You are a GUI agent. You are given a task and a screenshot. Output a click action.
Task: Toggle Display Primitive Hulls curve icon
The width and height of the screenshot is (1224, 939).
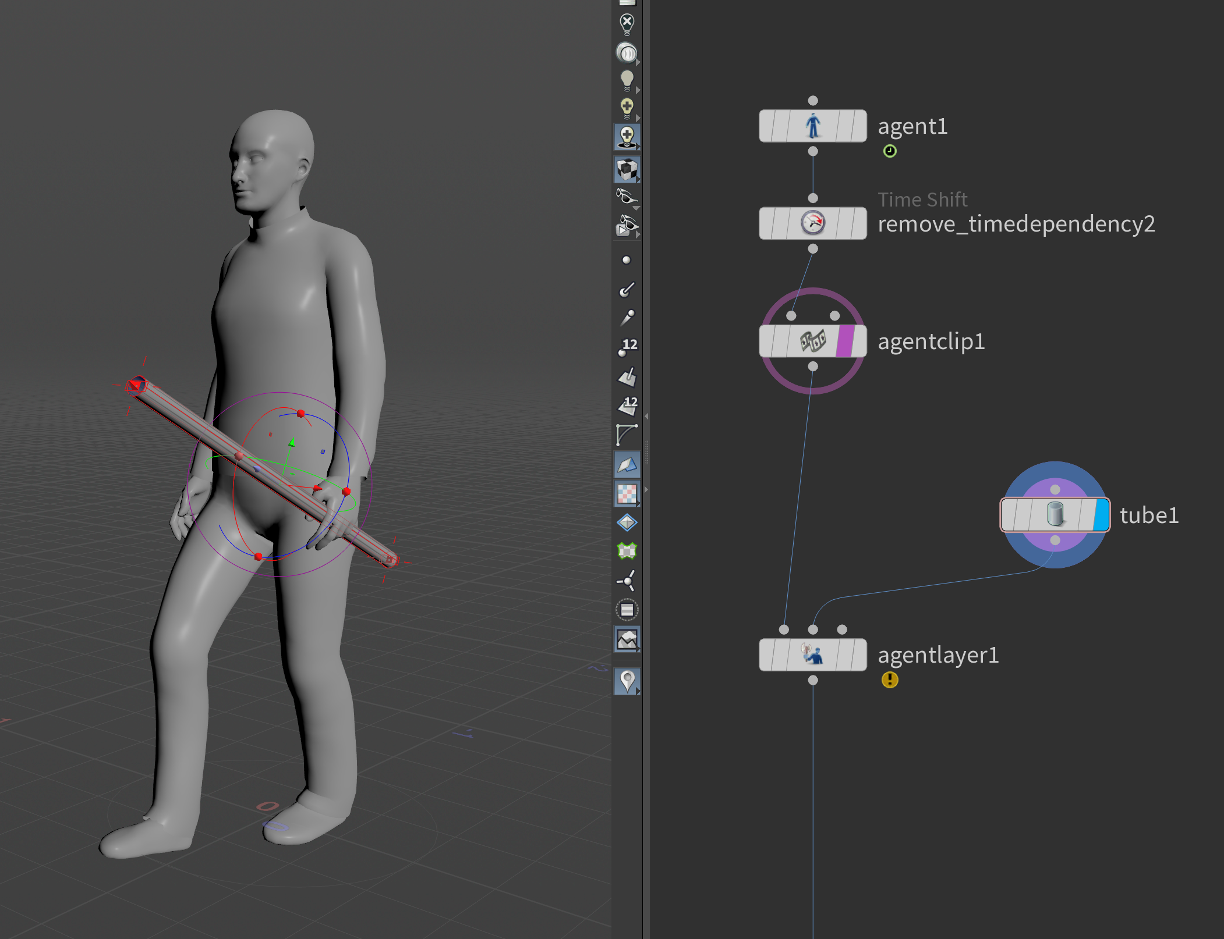(x=627, y=434)
